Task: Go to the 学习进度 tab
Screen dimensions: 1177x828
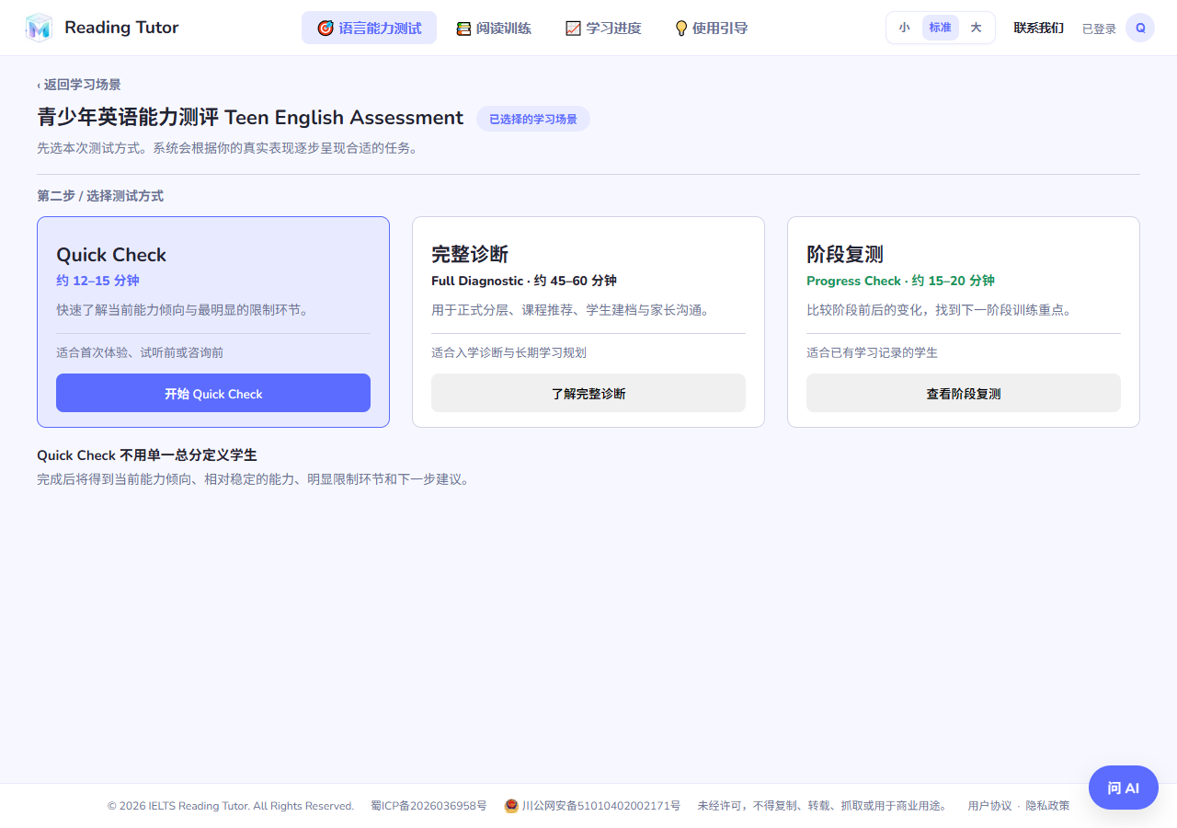Action: 603,28
